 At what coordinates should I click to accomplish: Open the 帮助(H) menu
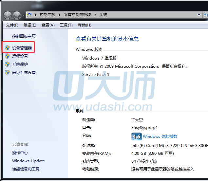pos(85,25)
